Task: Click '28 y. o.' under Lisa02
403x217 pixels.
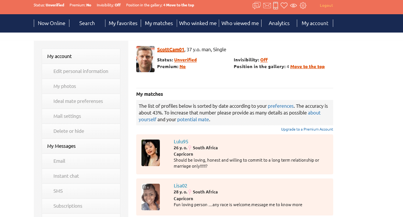Action: (x=180, y=192)
